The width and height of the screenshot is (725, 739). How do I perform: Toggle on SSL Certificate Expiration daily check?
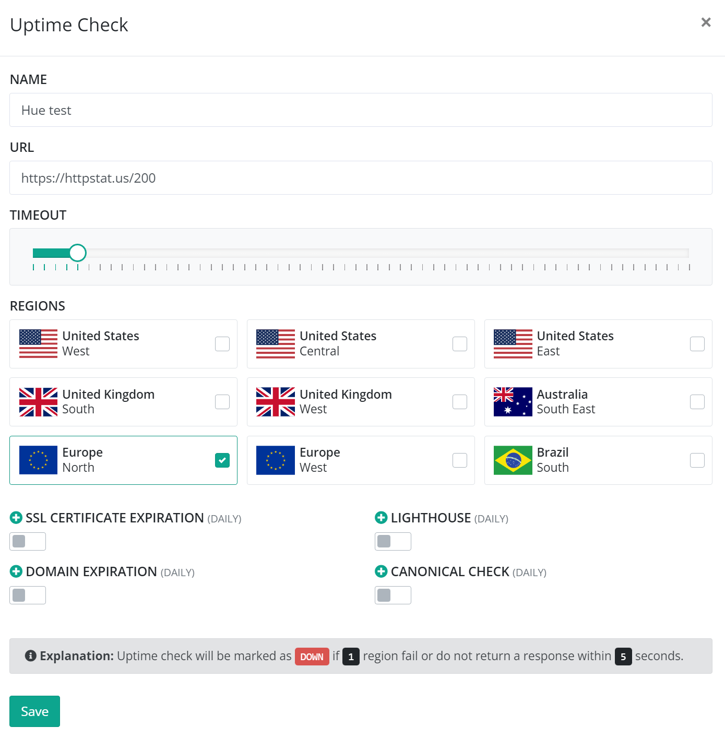tap(27, 541)
